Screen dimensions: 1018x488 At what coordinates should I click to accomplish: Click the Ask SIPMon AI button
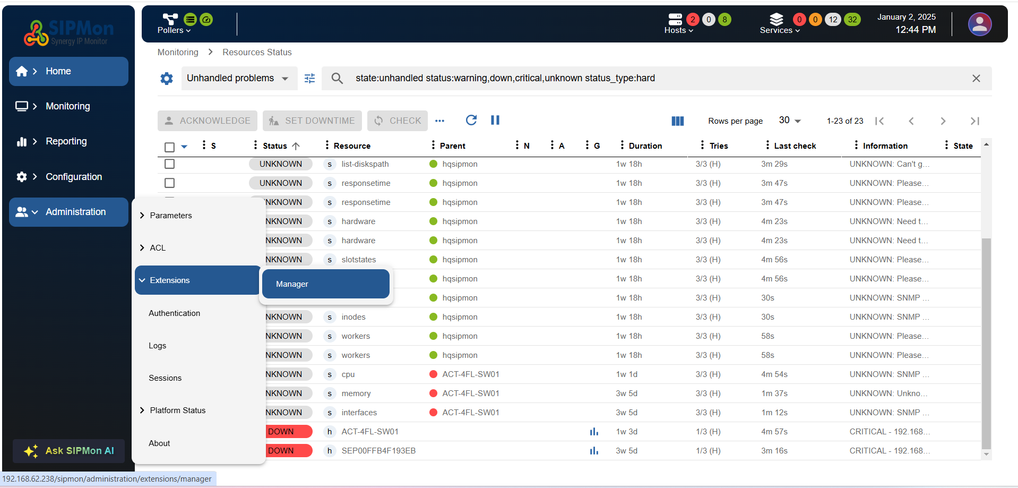69,451
